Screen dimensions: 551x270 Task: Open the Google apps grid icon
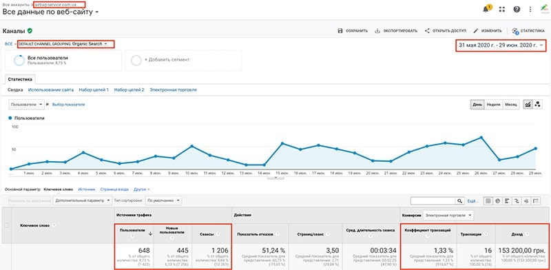click(x=502, y=10)
